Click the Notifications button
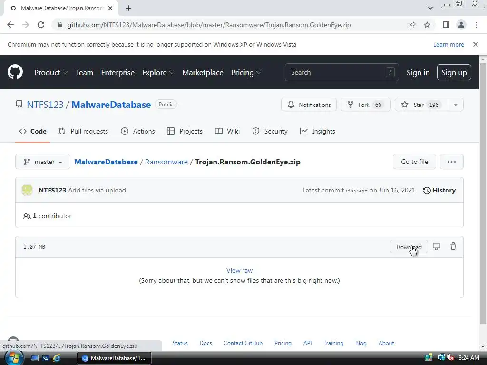Image resolution: width=487 pixels, height=365 pixels. pyautogui.click(x=309, y=105)
